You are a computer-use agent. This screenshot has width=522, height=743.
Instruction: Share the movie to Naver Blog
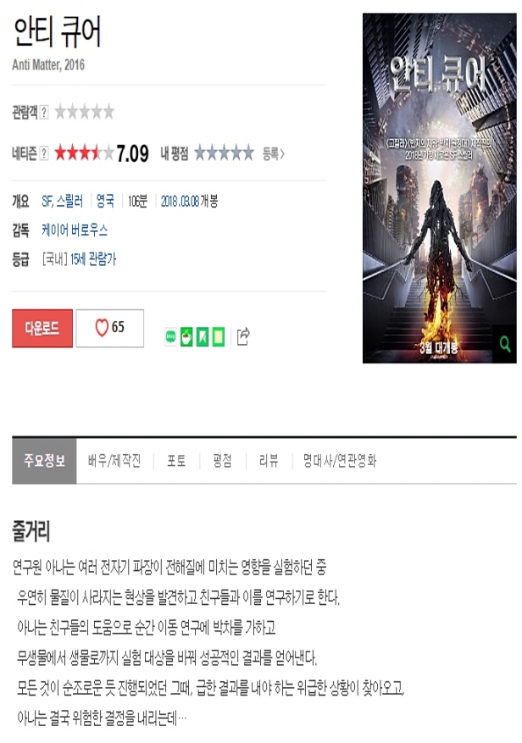coord(171,336)
